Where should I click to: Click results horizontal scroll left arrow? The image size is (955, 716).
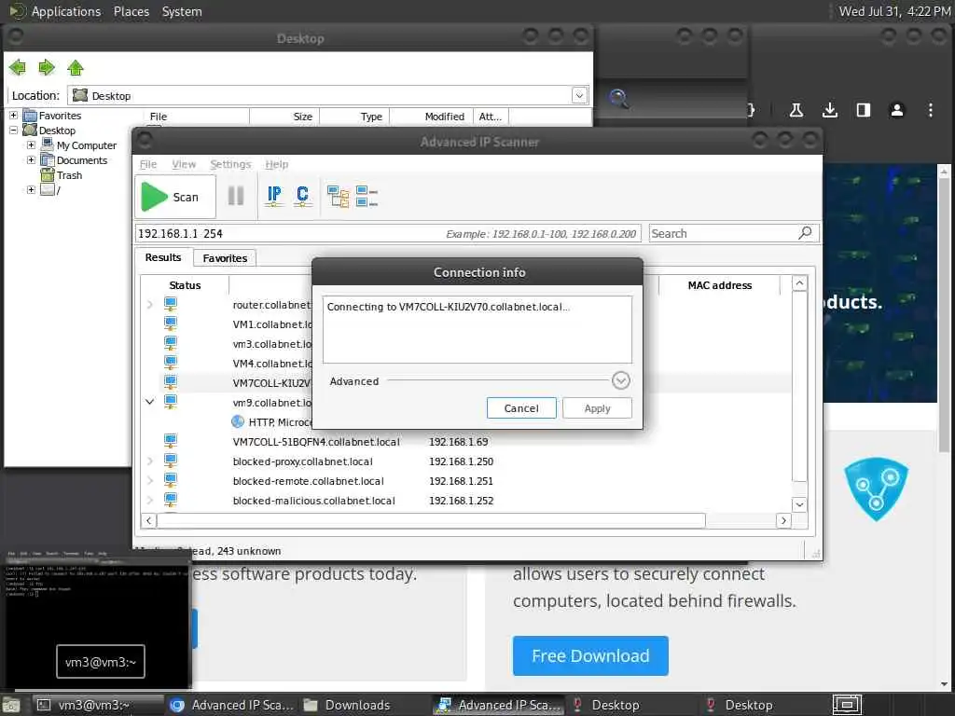click(148, 520)
